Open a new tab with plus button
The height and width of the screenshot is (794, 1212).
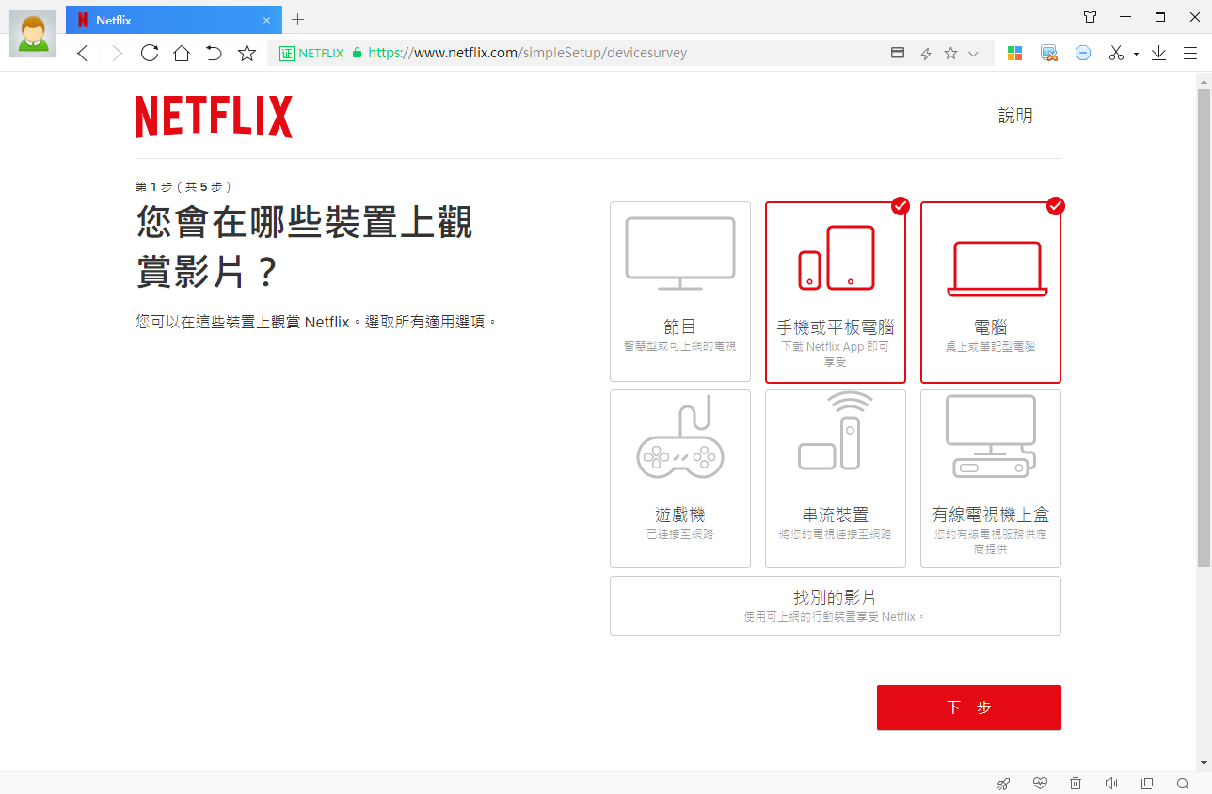click(298, 19)
